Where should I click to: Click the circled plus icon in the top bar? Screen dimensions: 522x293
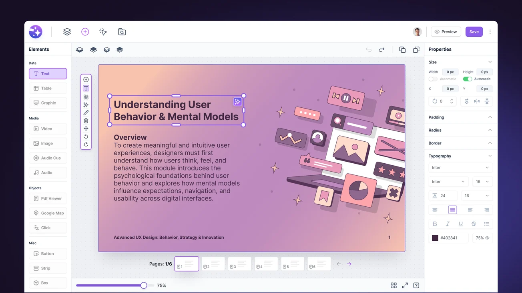pyautogui.click(x=85, y=32)
